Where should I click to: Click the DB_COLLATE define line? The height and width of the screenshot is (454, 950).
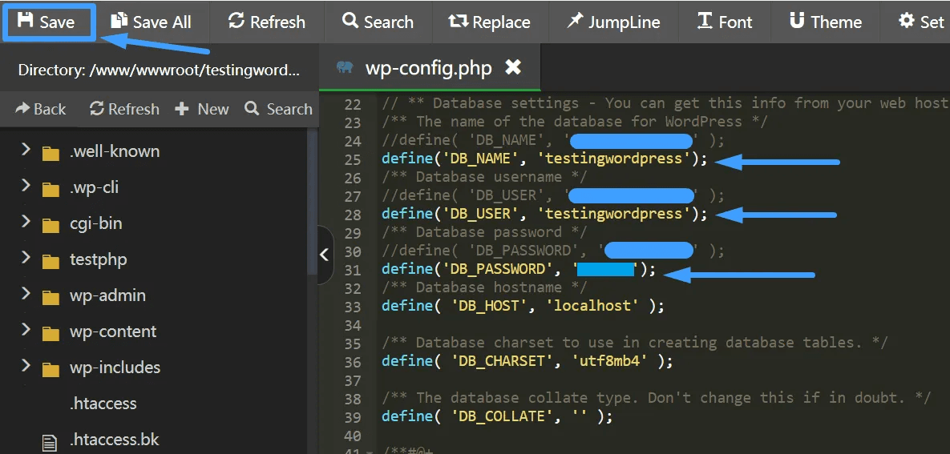click(497, 416)
